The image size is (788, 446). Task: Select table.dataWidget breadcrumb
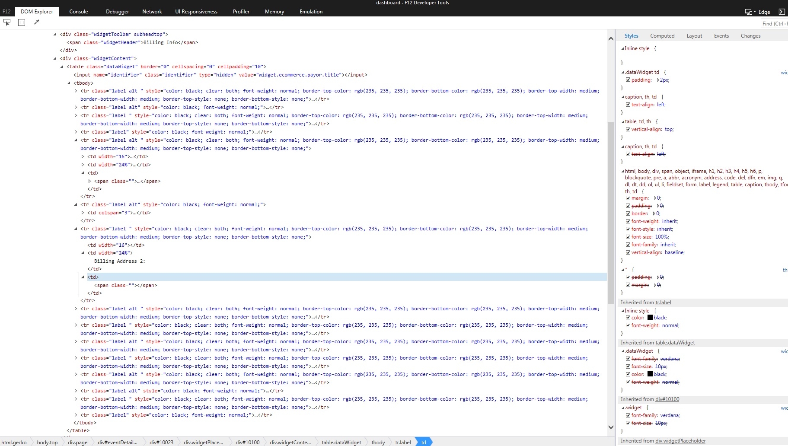[x=341, y=442]
